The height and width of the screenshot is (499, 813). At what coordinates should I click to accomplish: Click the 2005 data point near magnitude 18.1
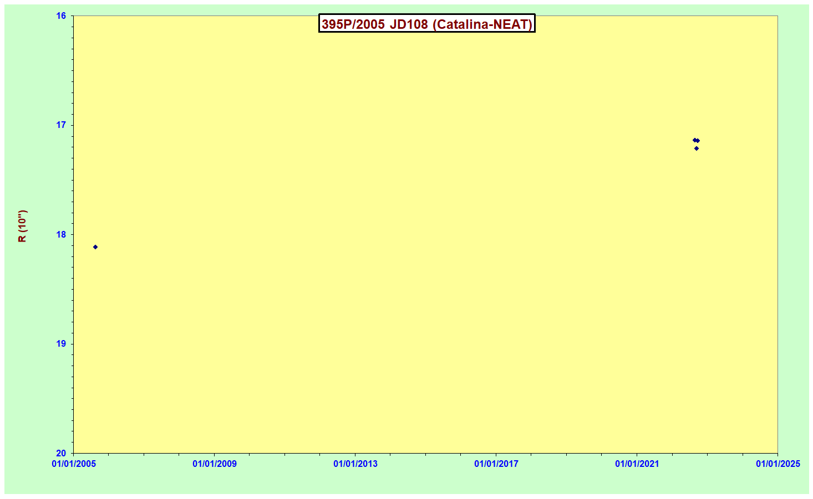tap(95, 247)
